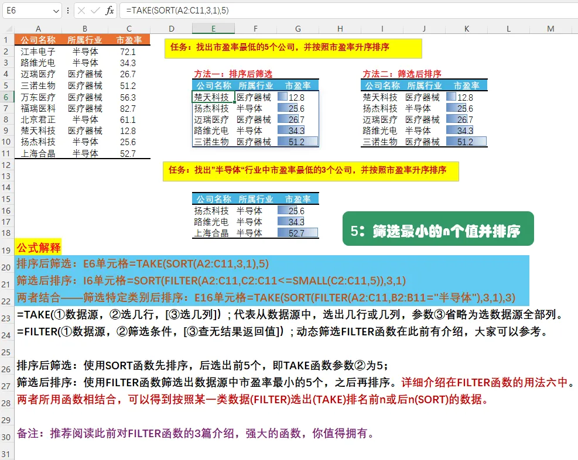The image size is (578, 460).
Task: Click the red title 方法一：排序后筛选
Action: coord(233,74)
